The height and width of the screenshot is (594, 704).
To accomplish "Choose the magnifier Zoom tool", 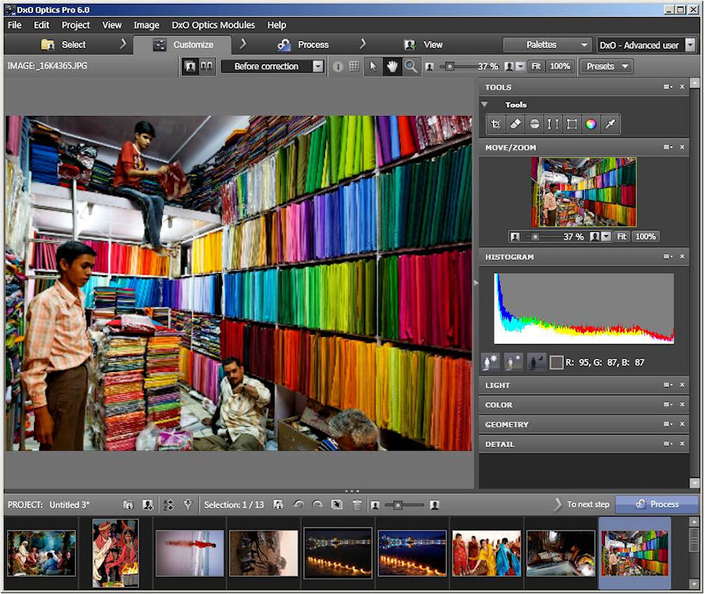I will (411, 67).
